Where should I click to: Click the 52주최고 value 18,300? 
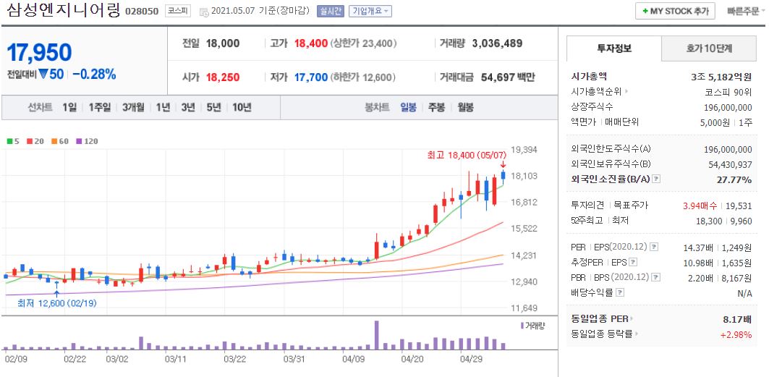click(709, 221)
